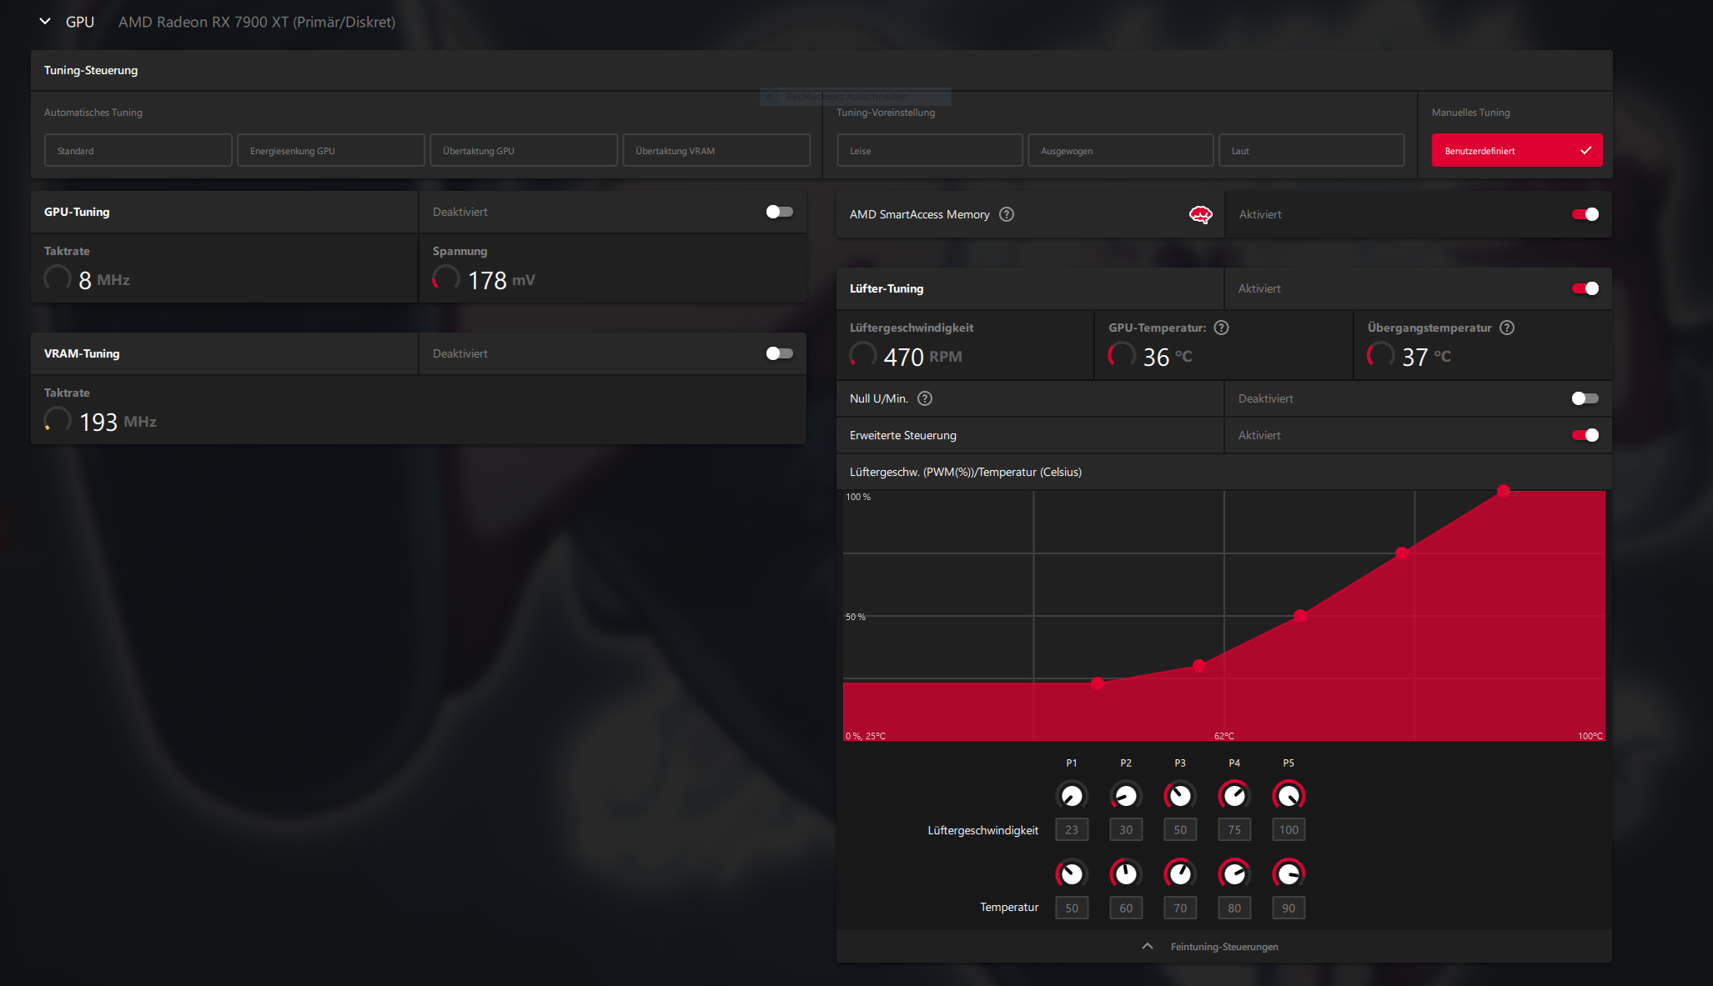Image resolution: width=1713 pixels, height=986 pixels.
Task: Enable the GPU-Tuning toggle
Action: [780, 212]
